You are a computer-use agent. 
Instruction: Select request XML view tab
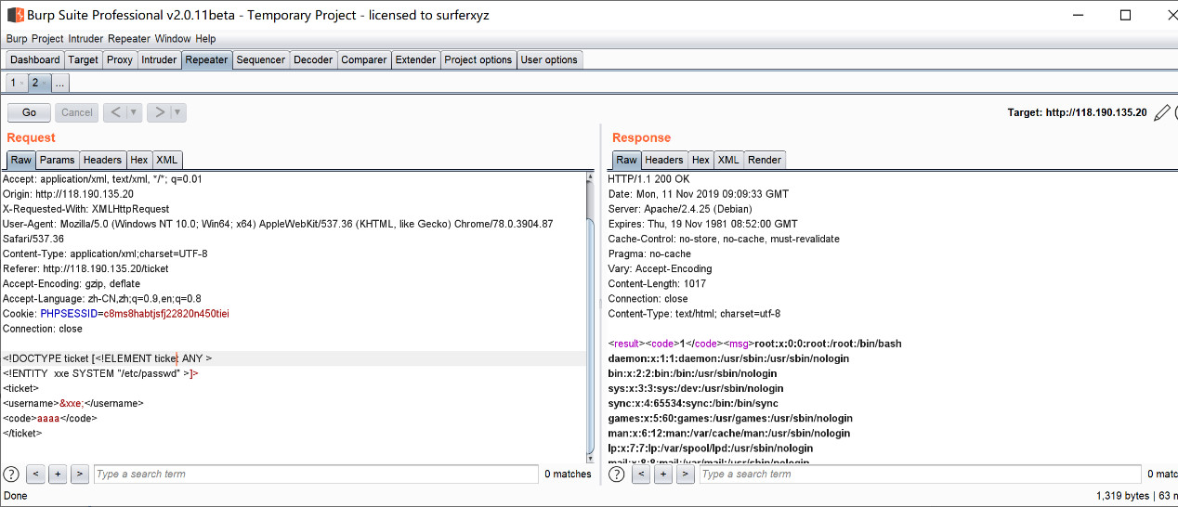[x=167, y=160]
